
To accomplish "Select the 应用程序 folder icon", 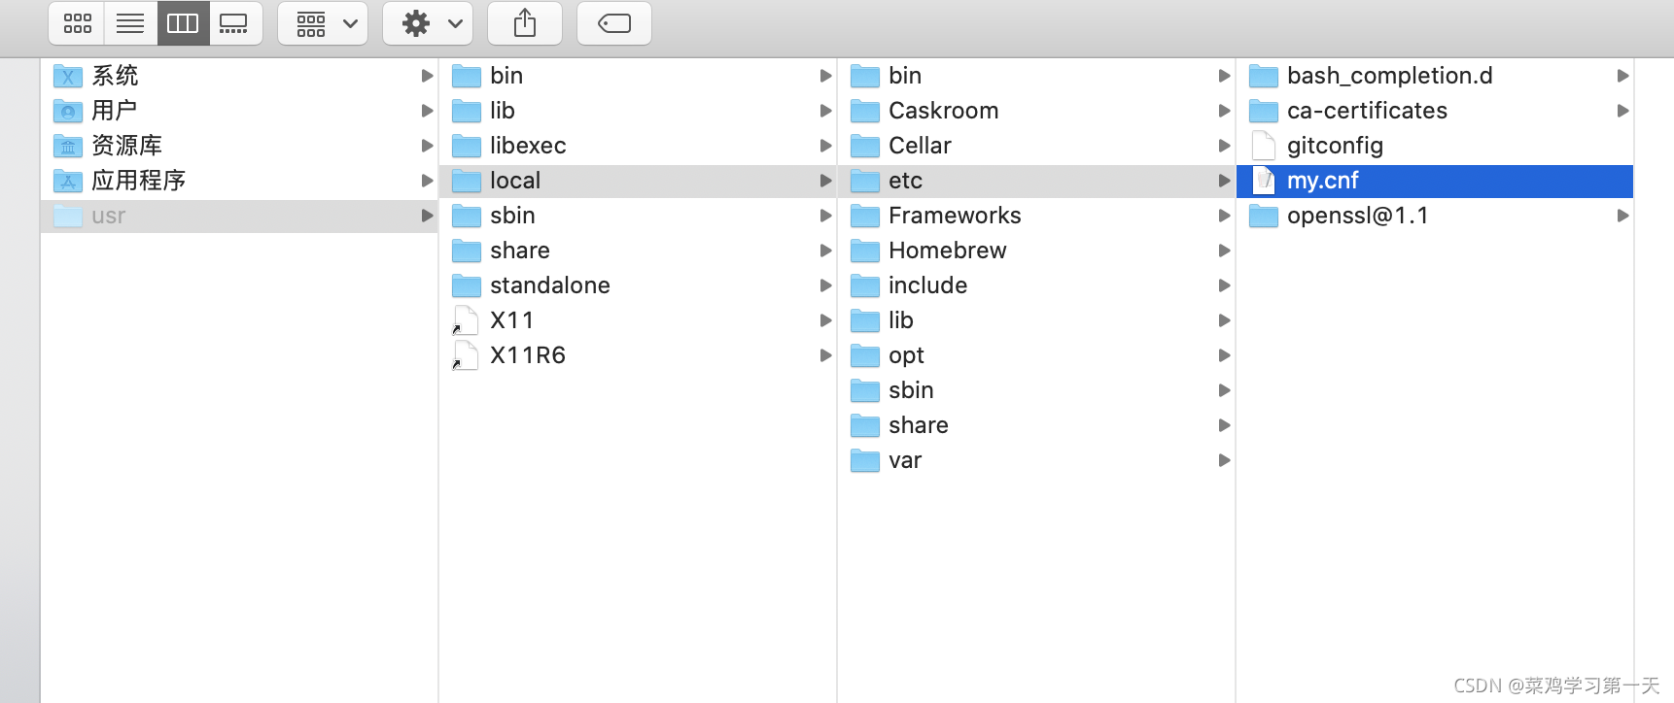I will click(x=68, y=181).
